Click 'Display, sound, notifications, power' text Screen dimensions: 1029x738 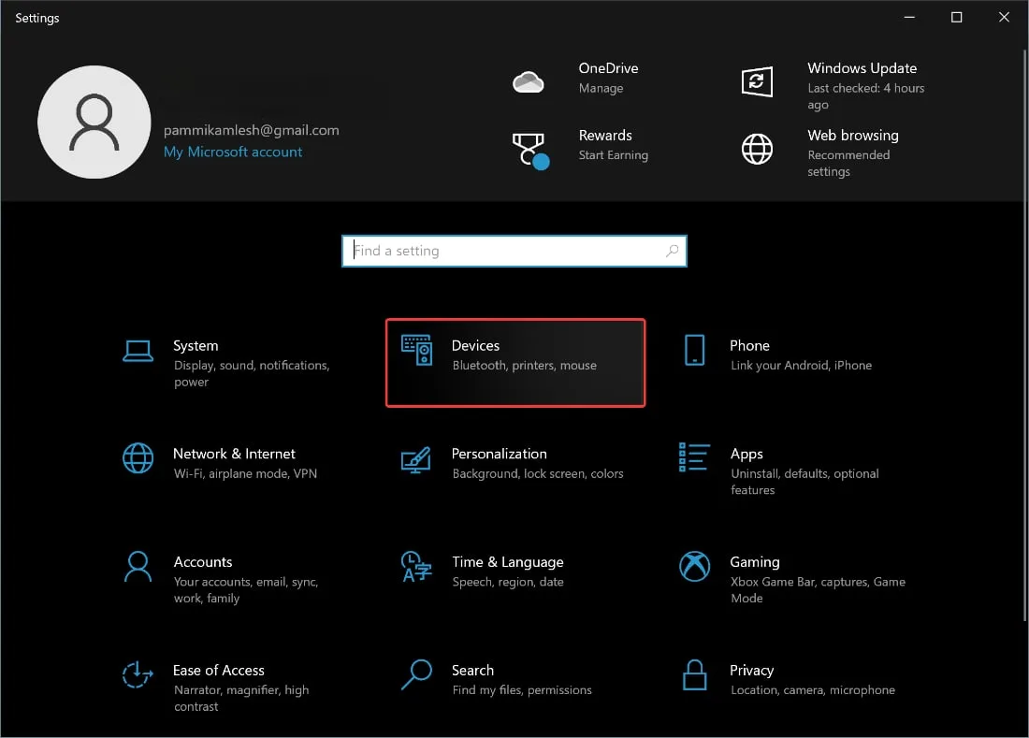tap(252, 374)
